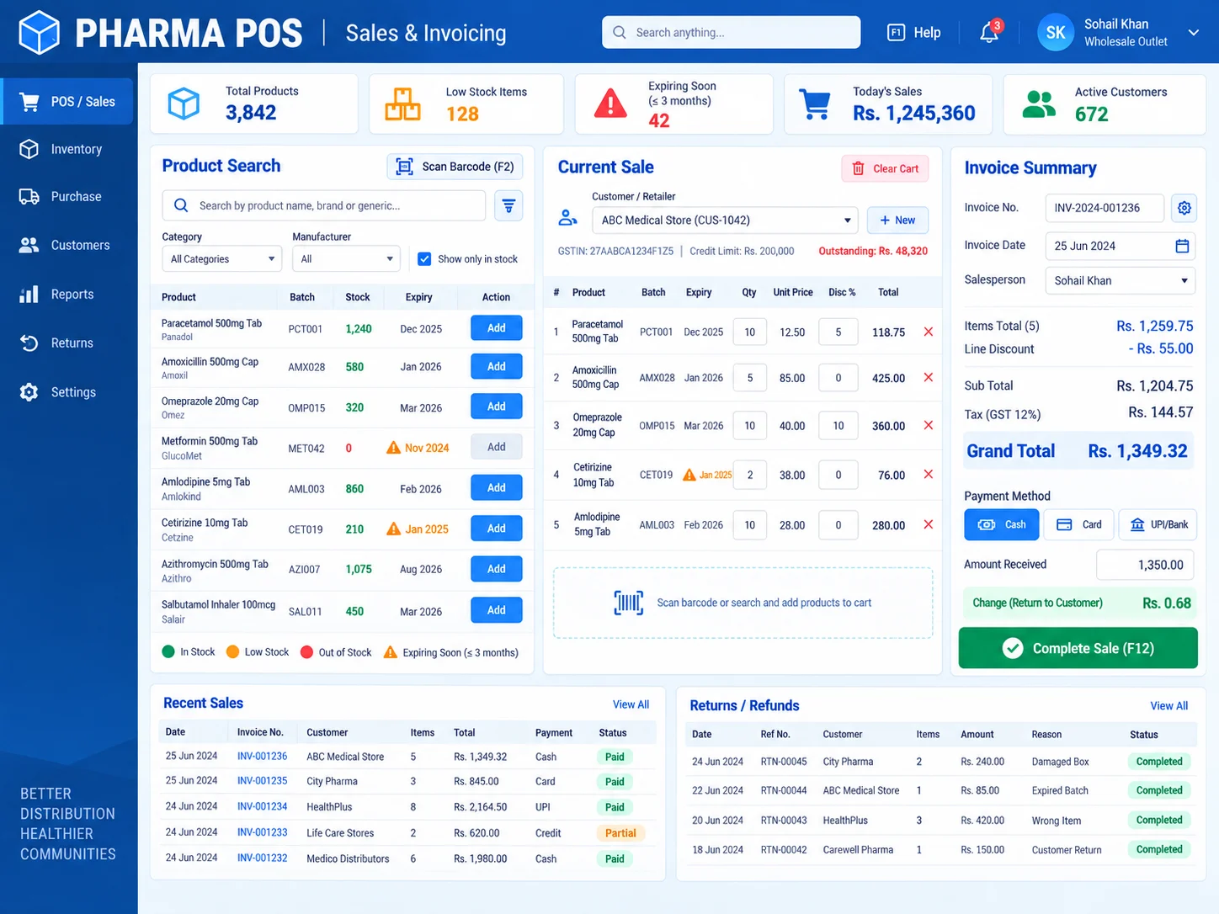Select Cash payment method
The height and width of the screenshot is (914, 1219).
tap(1002, 524)
